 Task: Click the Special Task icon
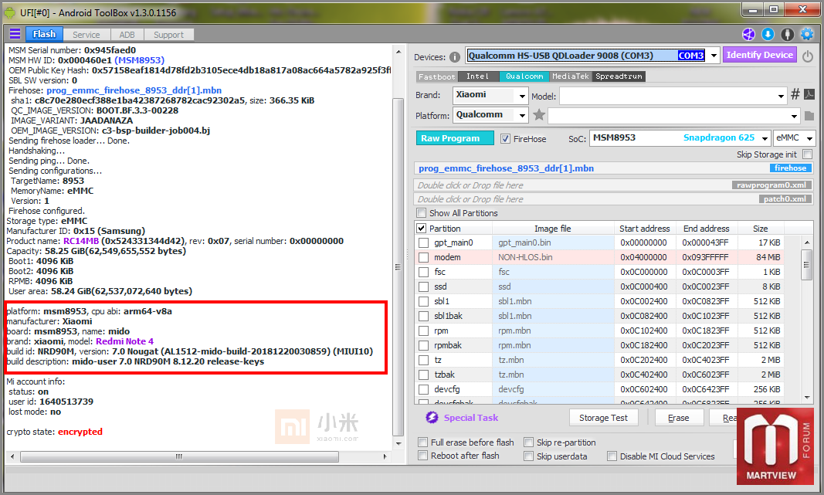tap(432, 417)
